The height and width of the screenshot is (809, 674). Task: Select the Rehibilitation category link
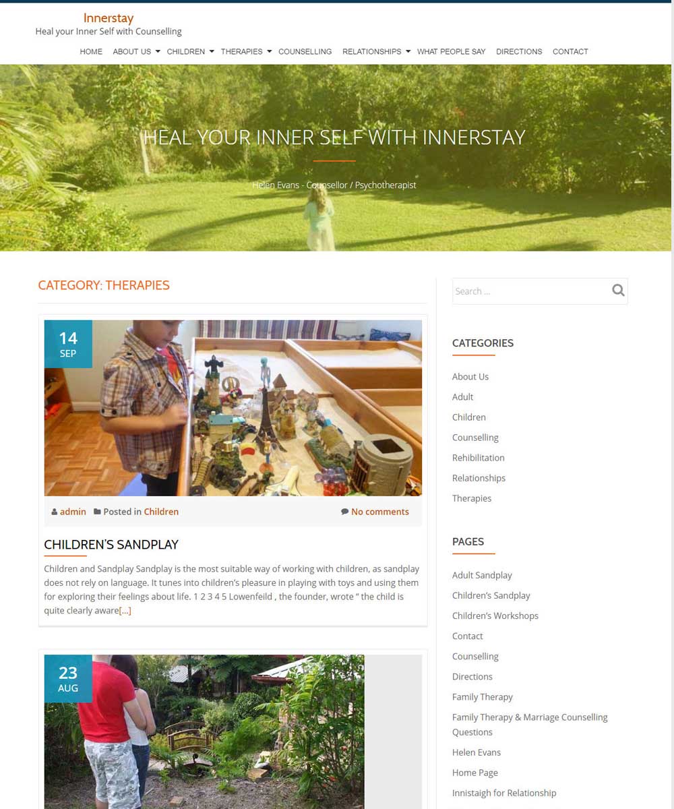click(x=478, y=458)
